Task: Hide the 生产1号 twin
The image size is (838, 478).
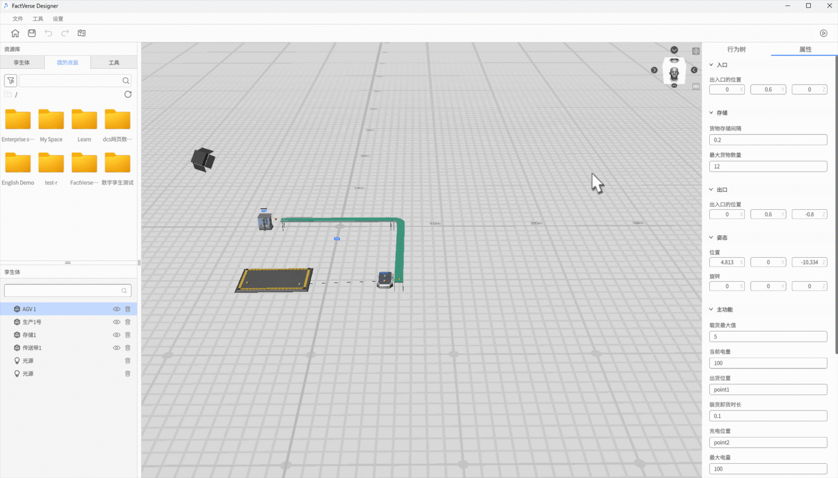Action: [x=116, y=322]
